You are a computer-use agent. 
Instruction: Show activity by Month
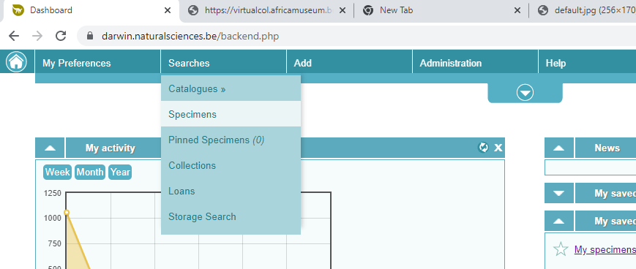(90, 173)
